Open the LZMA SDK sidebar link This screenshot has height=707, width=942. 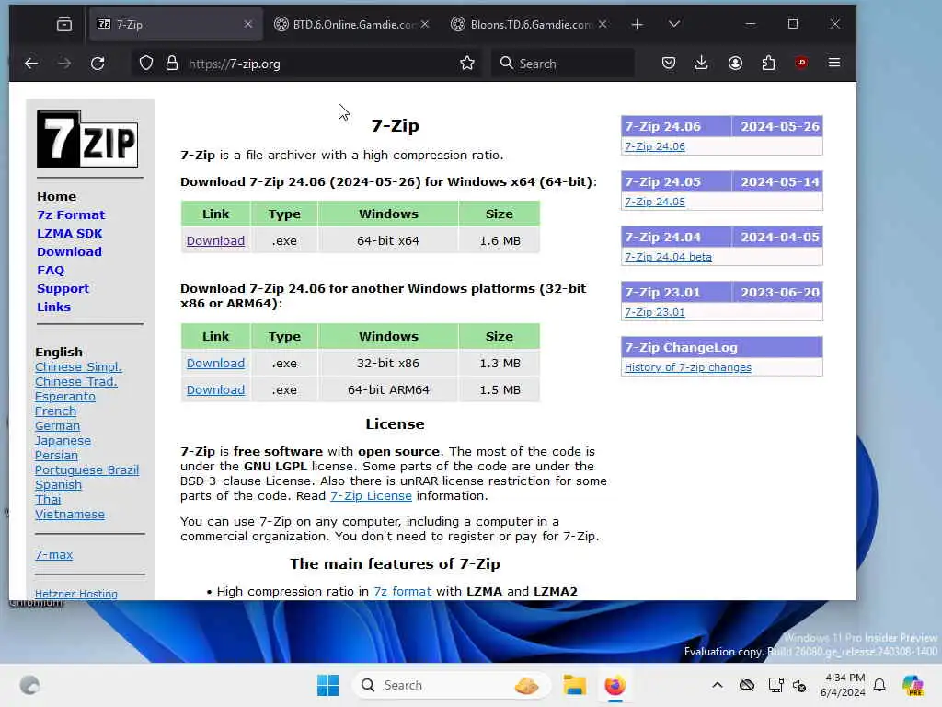[70, 233]
